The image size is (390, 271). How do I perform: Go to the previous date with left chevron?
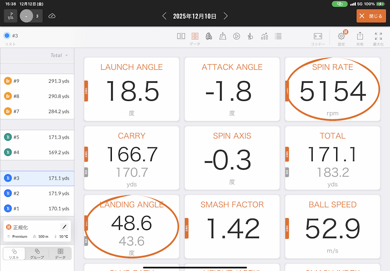click(x=165, y=16)
